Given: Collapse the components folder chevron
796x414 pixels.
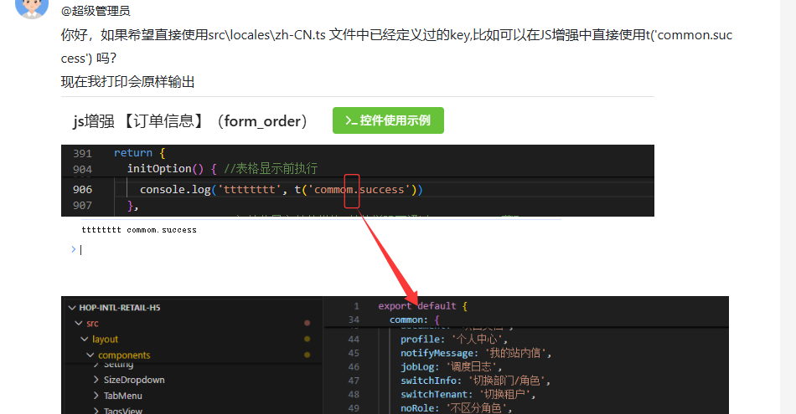Looking at the screenshot, I should pyautogui.click(x=90, y=355).
